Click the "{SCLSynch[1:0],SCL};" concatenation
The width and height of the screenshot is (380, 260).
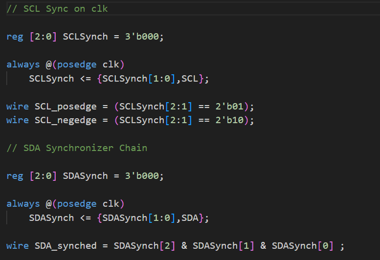153,79
